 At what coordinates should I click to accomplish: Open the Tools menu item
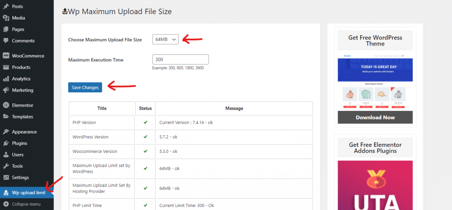[x=27, y=166]
